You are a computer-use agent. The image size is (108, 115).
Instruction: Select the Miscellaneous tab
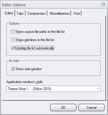tap(60, 13)
